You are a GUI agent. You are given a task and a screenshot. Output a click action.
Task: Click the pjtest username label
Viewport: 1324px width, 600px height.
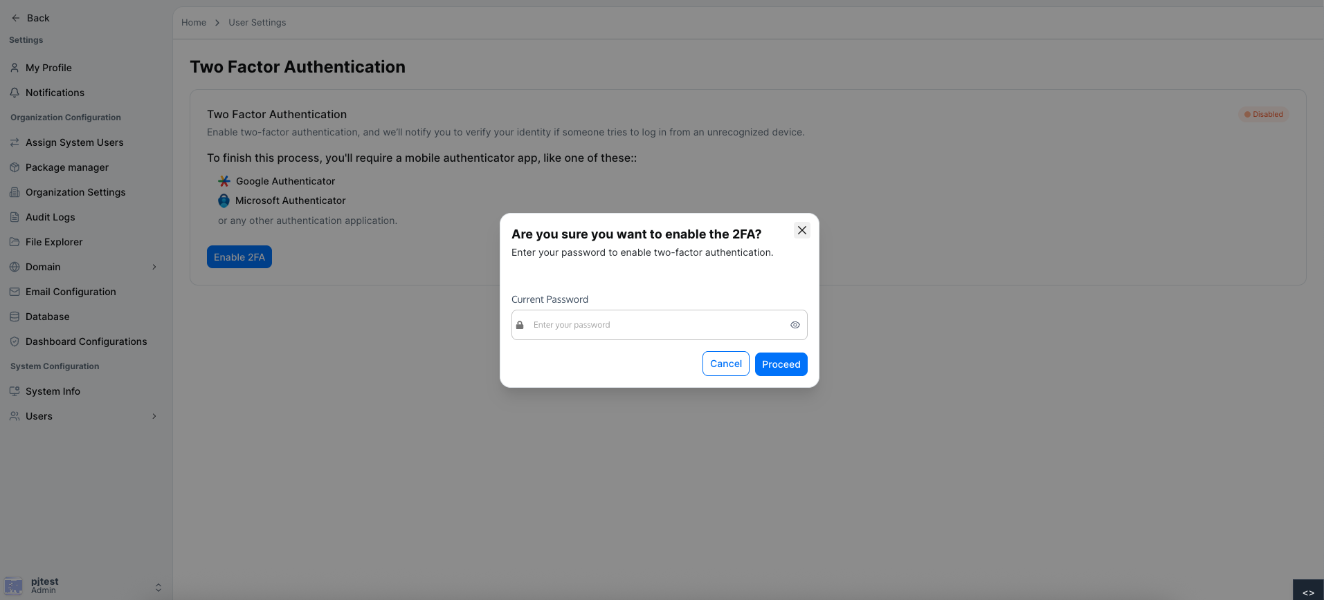[45, 581]
